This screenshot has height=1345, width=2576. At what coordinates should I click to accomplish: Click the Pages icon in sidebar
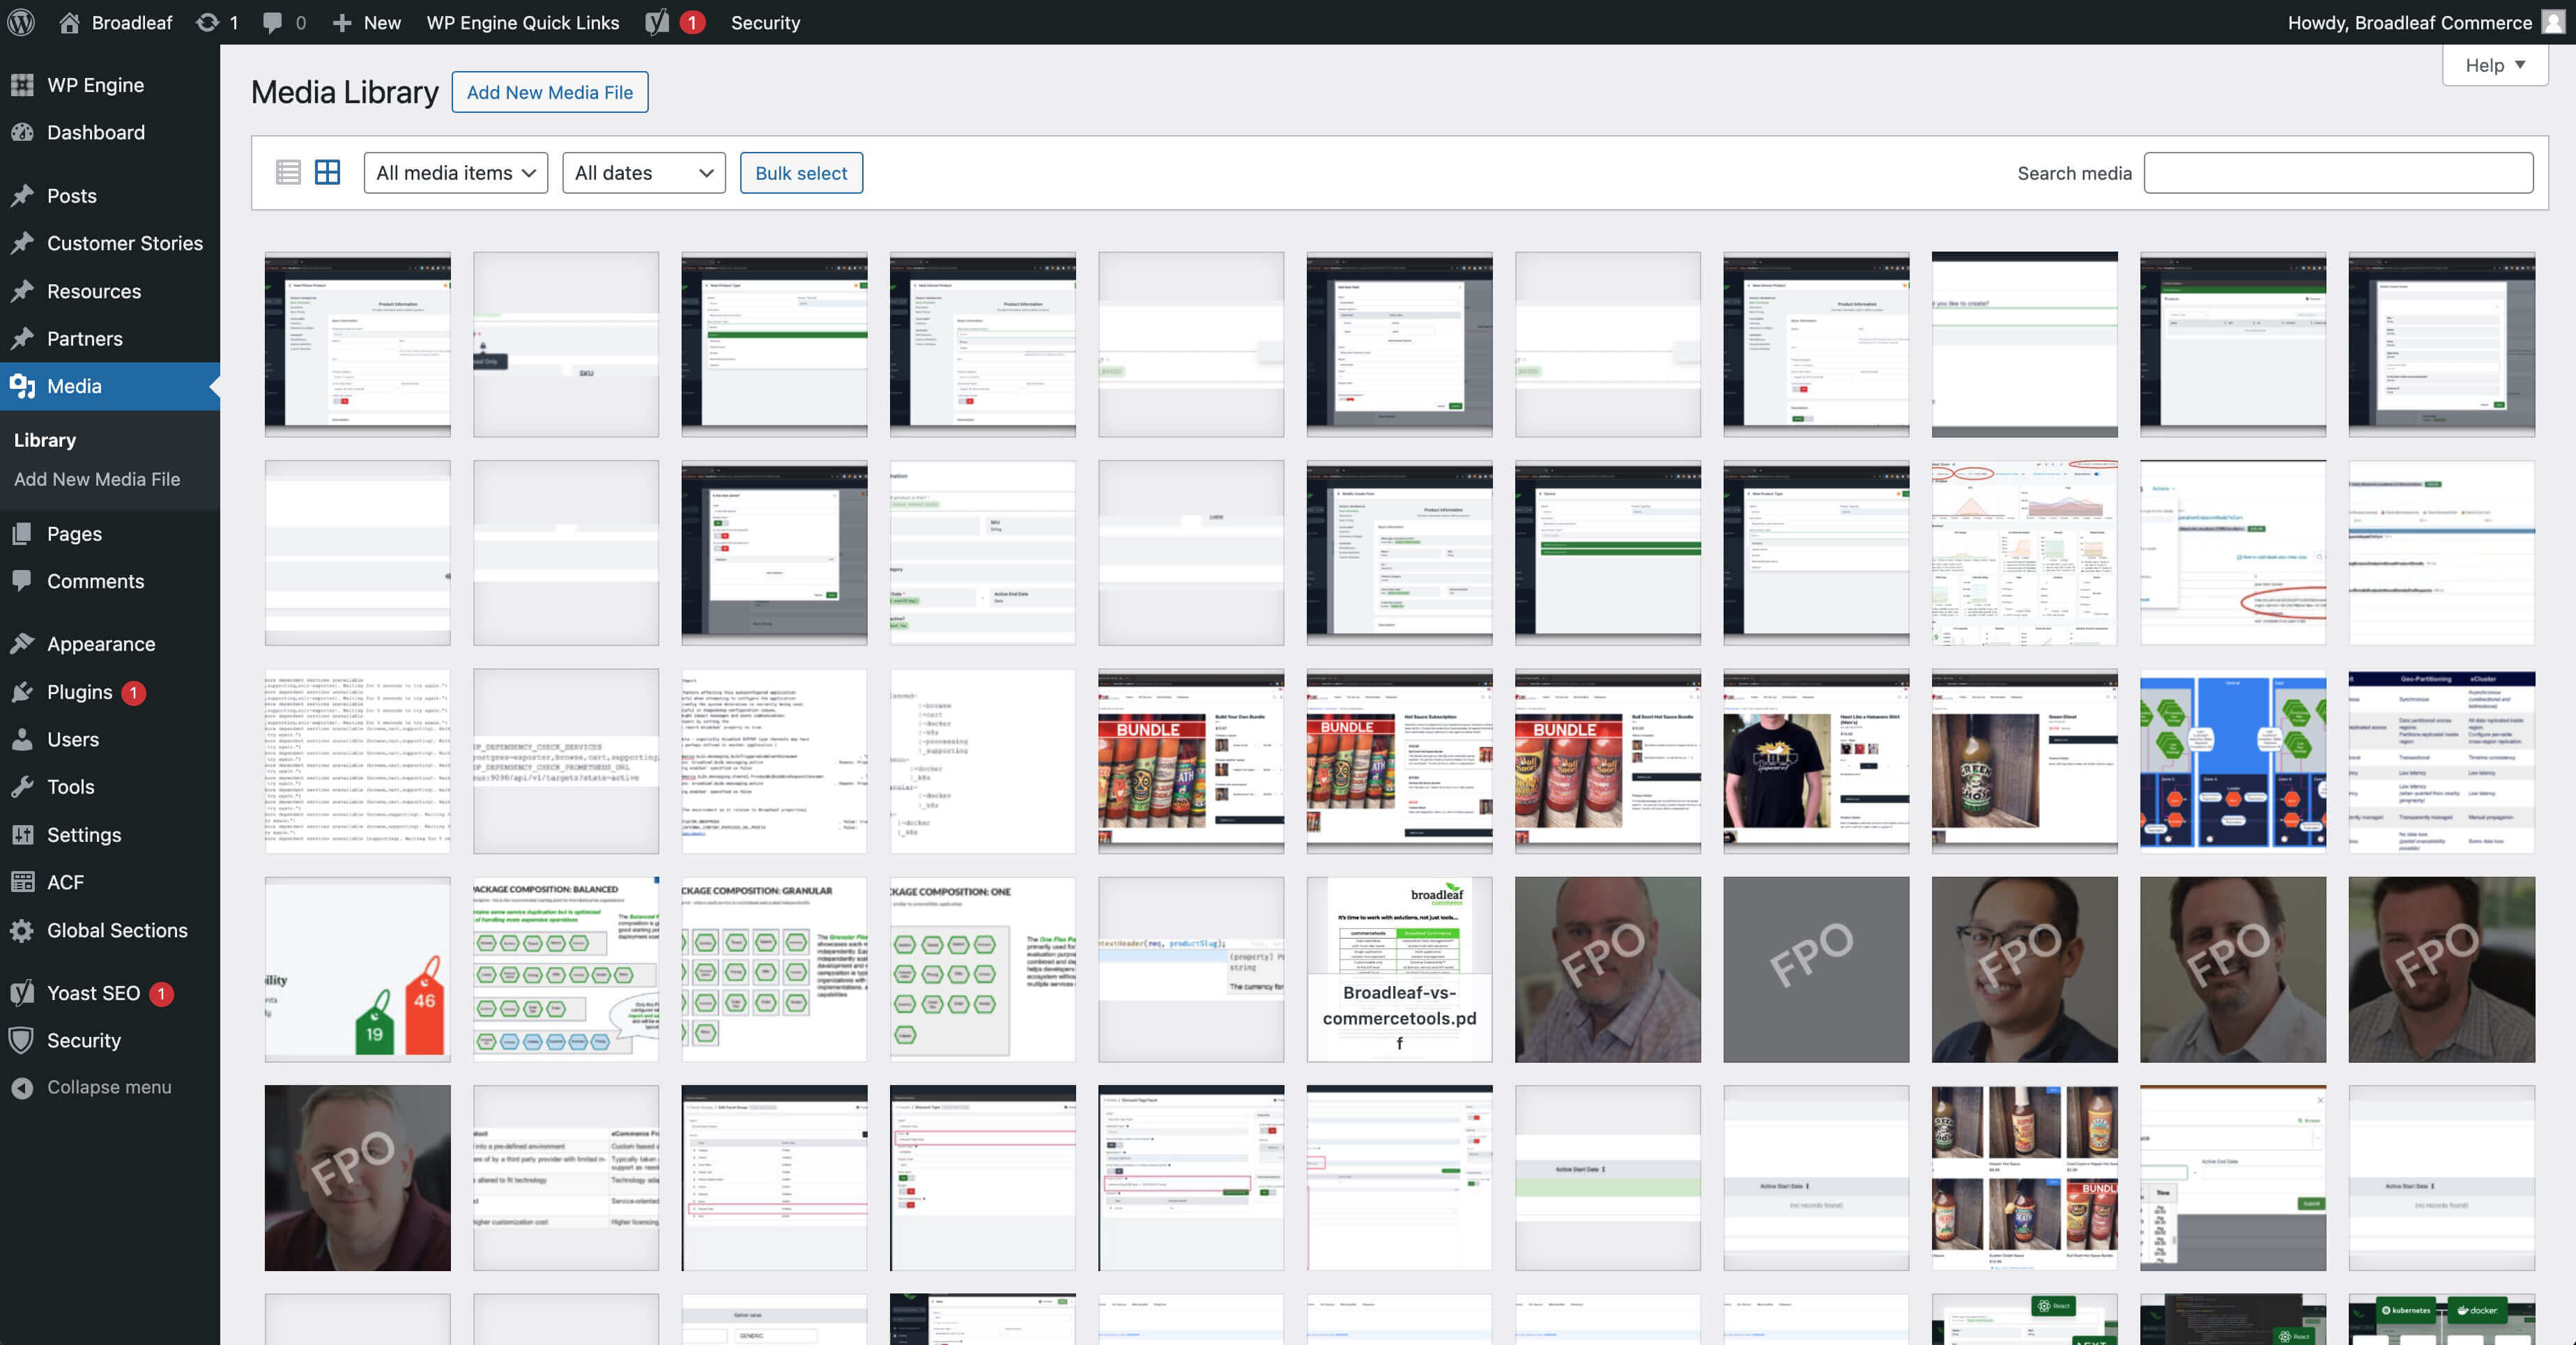[22, 533]
